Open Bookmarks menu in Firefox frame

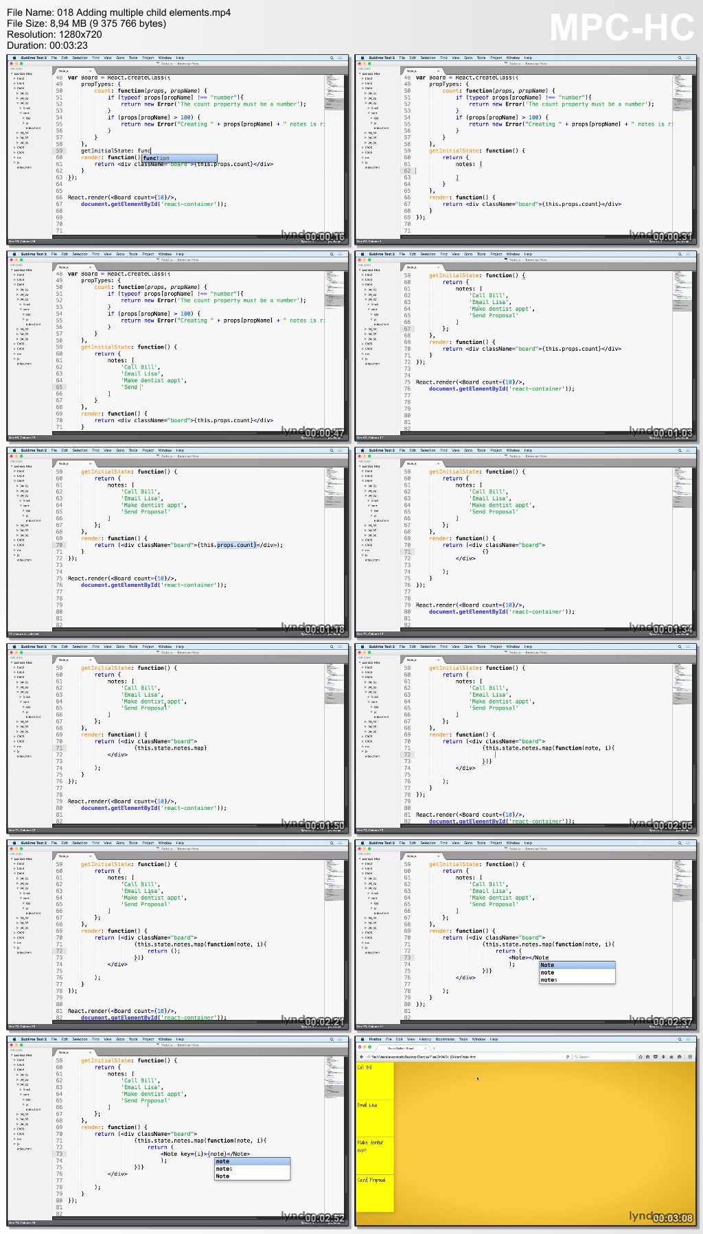point(445,1039)
